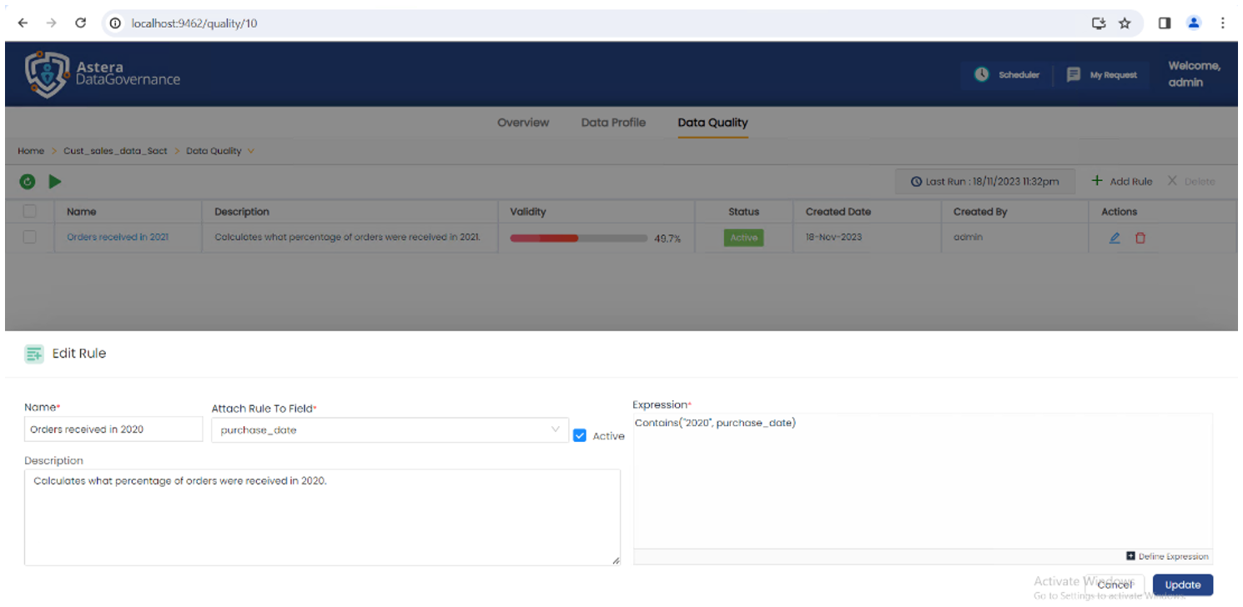Click the browser address bar URL

tap(194, 23)
